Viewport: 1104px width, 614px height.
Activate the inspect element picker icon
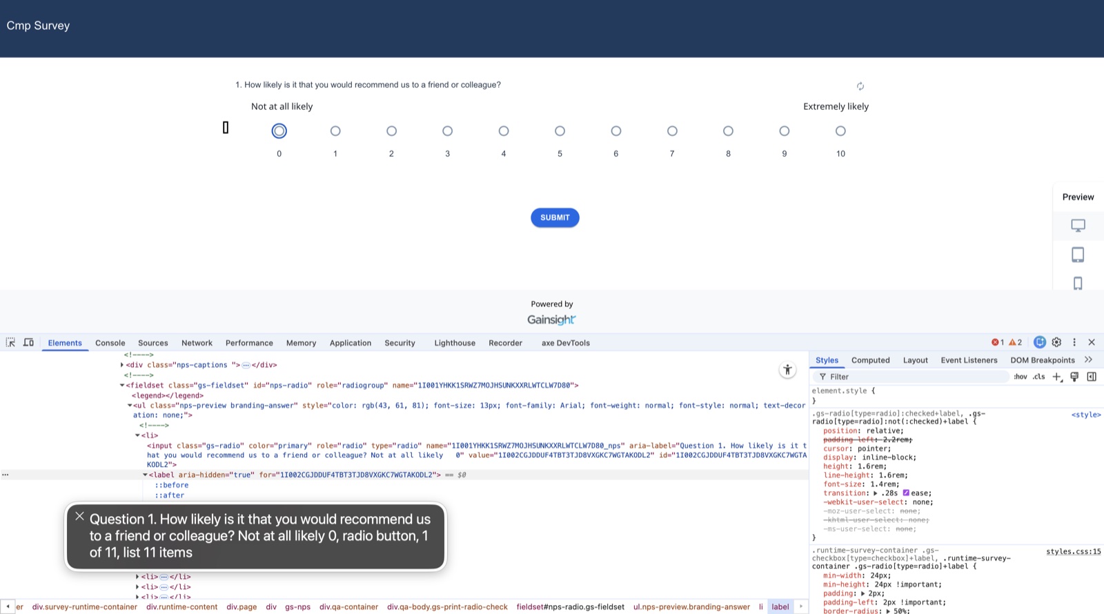[x=10, y=342]
